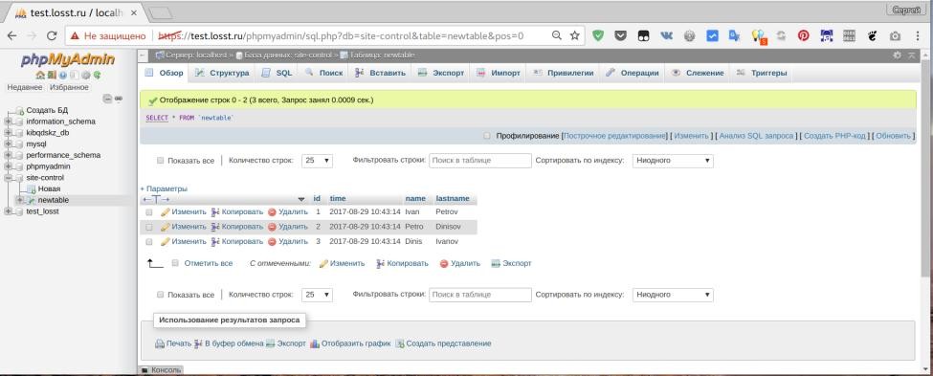Click the collapse-all minus icon in navigation panel
Screen dimensions: 933x376
click(x=107, y=99)
